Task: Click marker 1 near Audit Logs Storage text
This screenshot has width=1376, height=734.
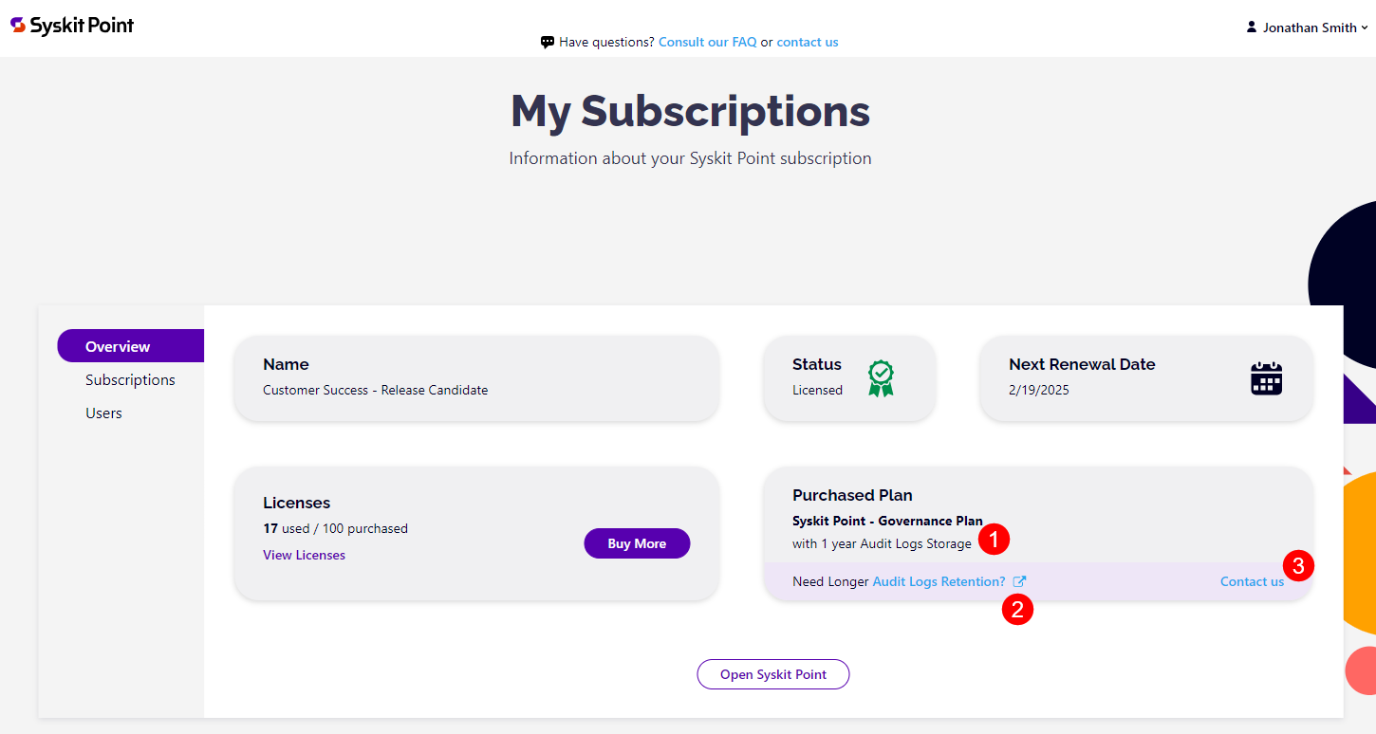Action: [995, 540]
